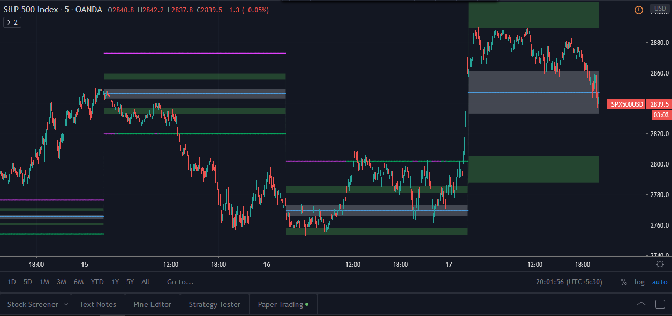Collapse the bottom panel with the caret icon
This screenshot has height=316, width=672.
[641, 304]
